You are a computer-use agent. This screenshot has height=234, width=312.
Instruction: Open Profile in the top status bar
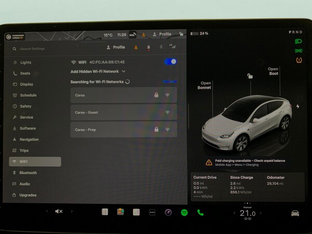(x=162, y=34)
